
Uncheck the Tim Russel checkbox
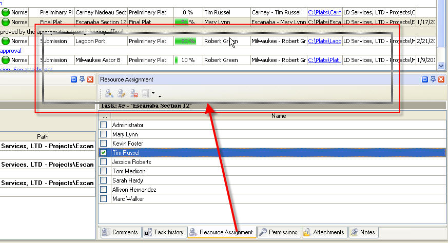(104, 153)
